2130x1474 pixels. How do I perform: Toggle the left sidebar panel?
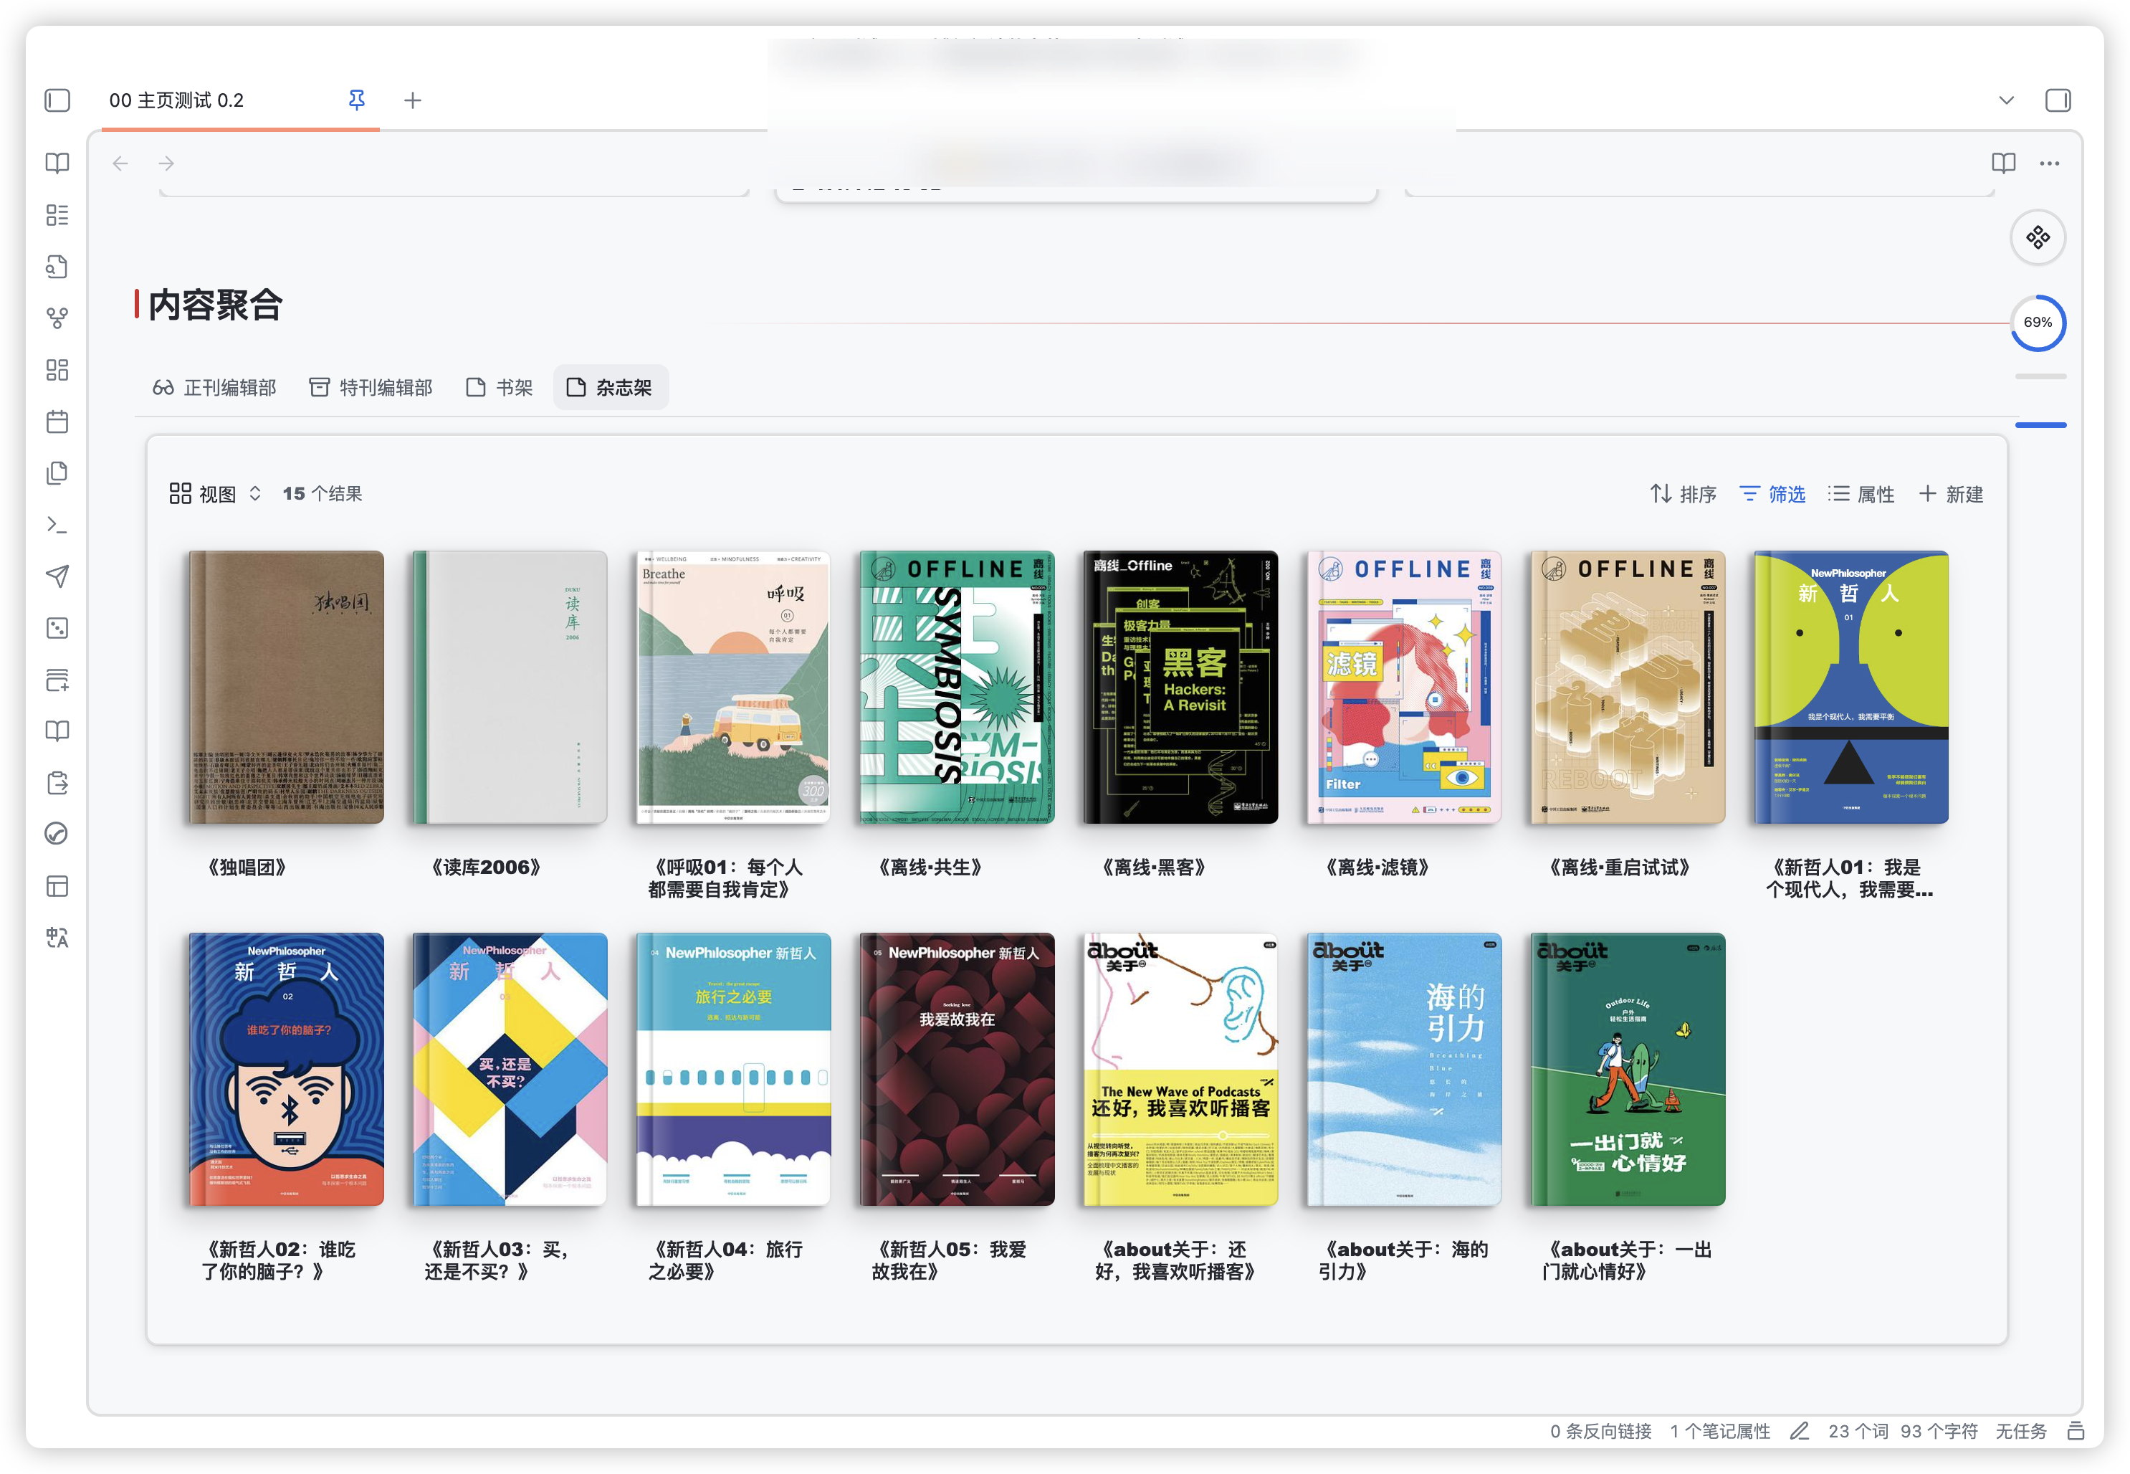[57, 100]
